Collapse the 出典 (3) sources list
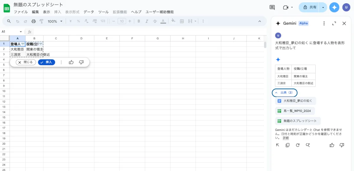Viewport: 354px width, 171px height. click(284, 93)
